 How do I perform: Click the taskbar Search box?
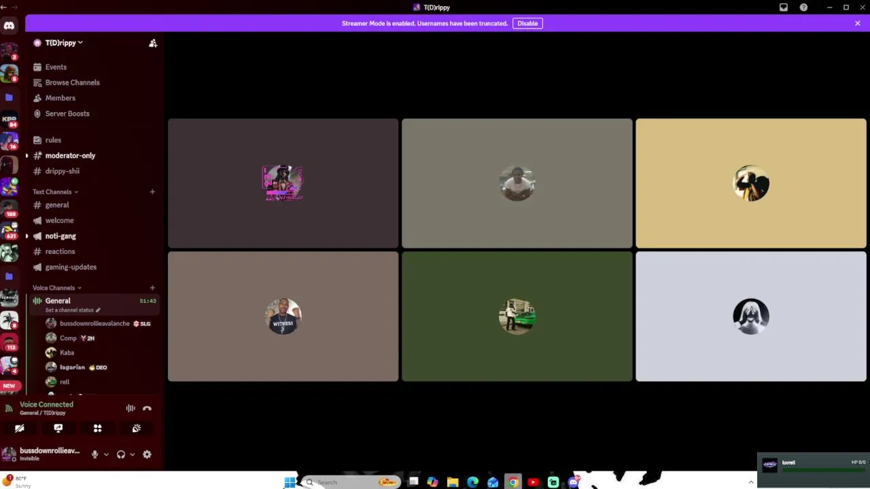[351, 482]
